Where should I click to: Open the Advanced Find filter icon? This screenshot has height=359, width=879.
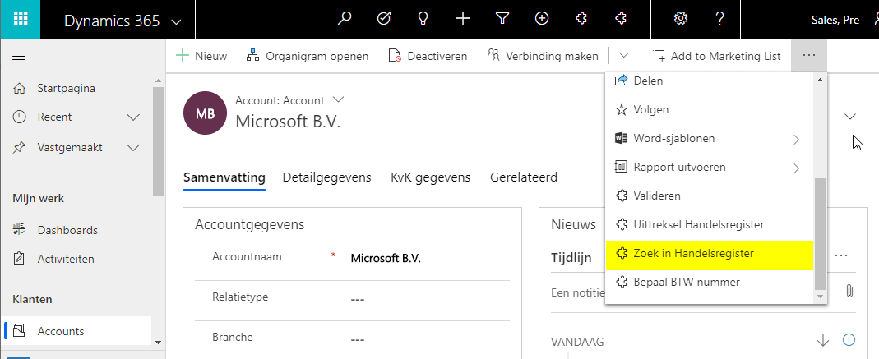coord(502,19)
